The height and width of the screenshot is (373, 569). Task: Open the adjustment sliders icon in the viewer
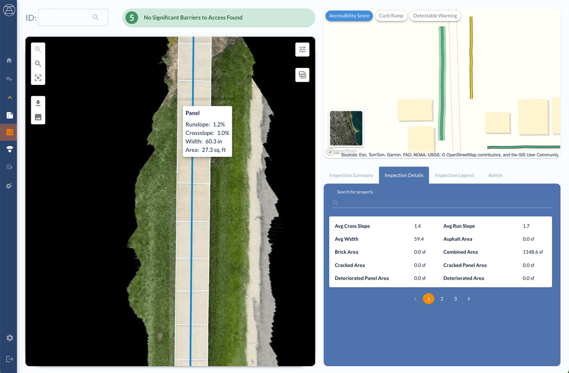(x=302, y=49)
